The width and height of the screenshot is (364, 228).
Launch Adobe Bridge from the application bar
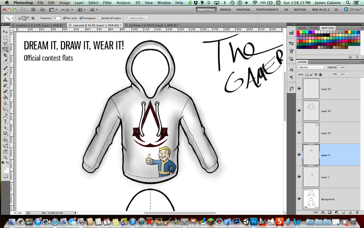[33, 10]
